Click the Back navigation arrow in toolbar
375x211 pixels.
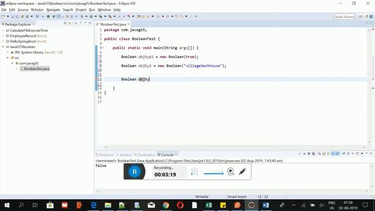[x=182, y=16]
